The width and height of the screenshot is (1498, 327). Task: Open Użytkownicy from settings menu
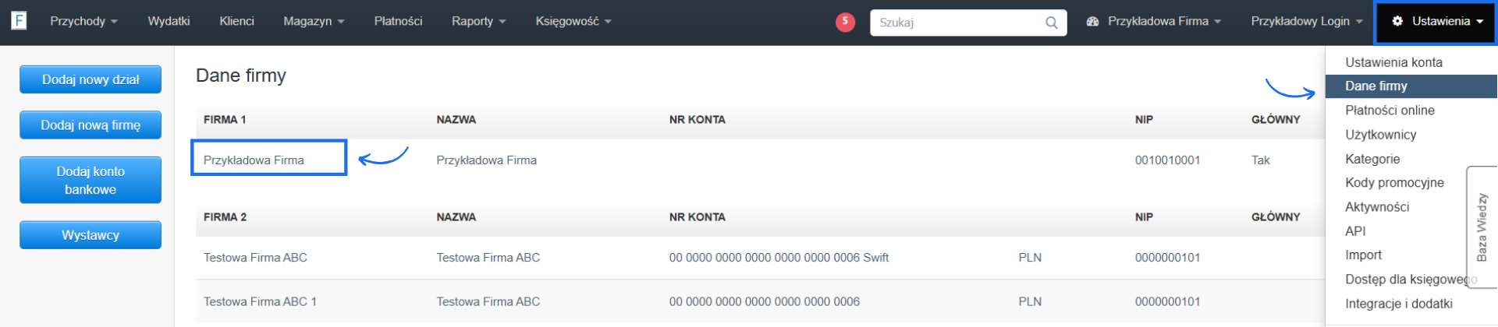point(1380,135)
